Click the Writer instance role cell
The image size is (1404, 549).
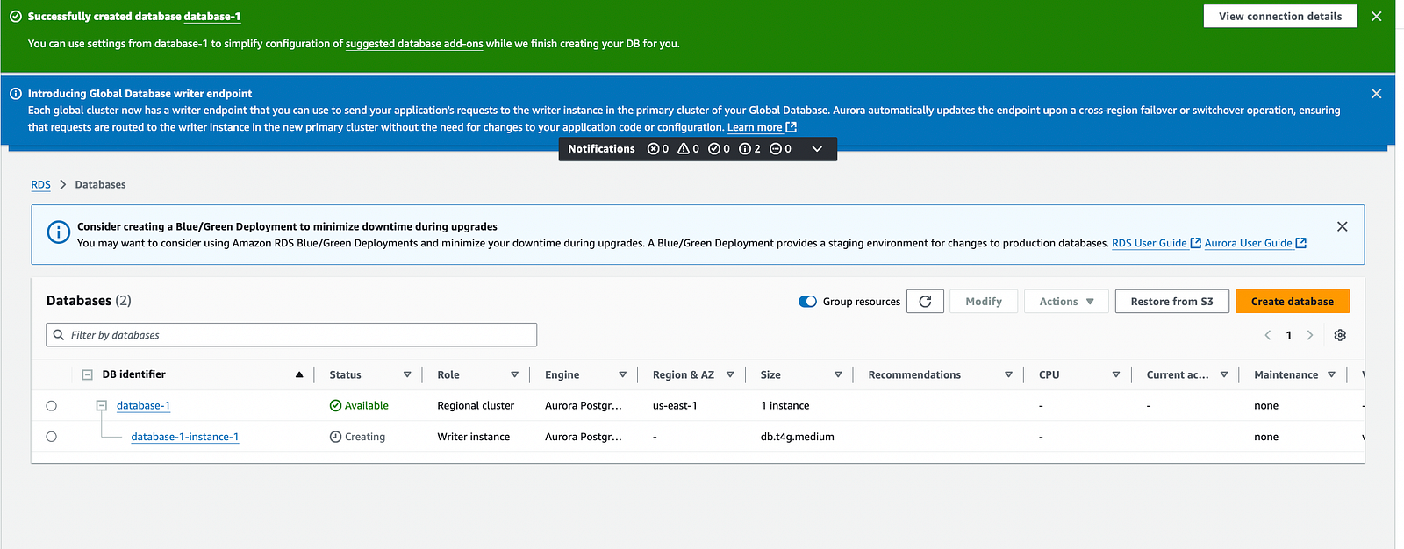tap(473, 437)
